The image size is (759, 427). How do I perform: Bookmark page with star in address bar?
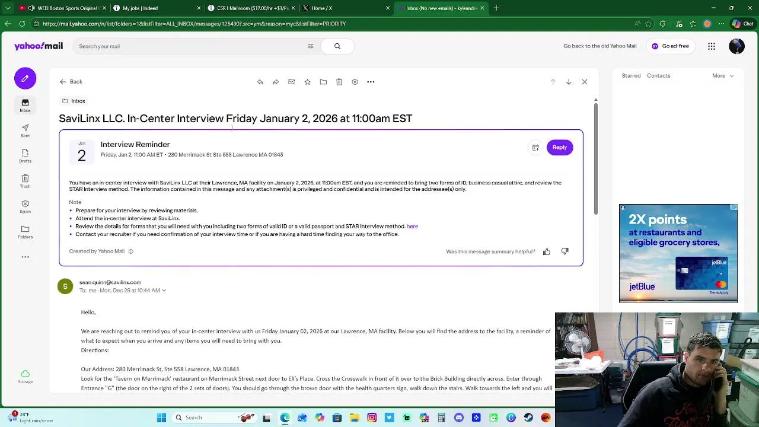[x=649, y=24]
